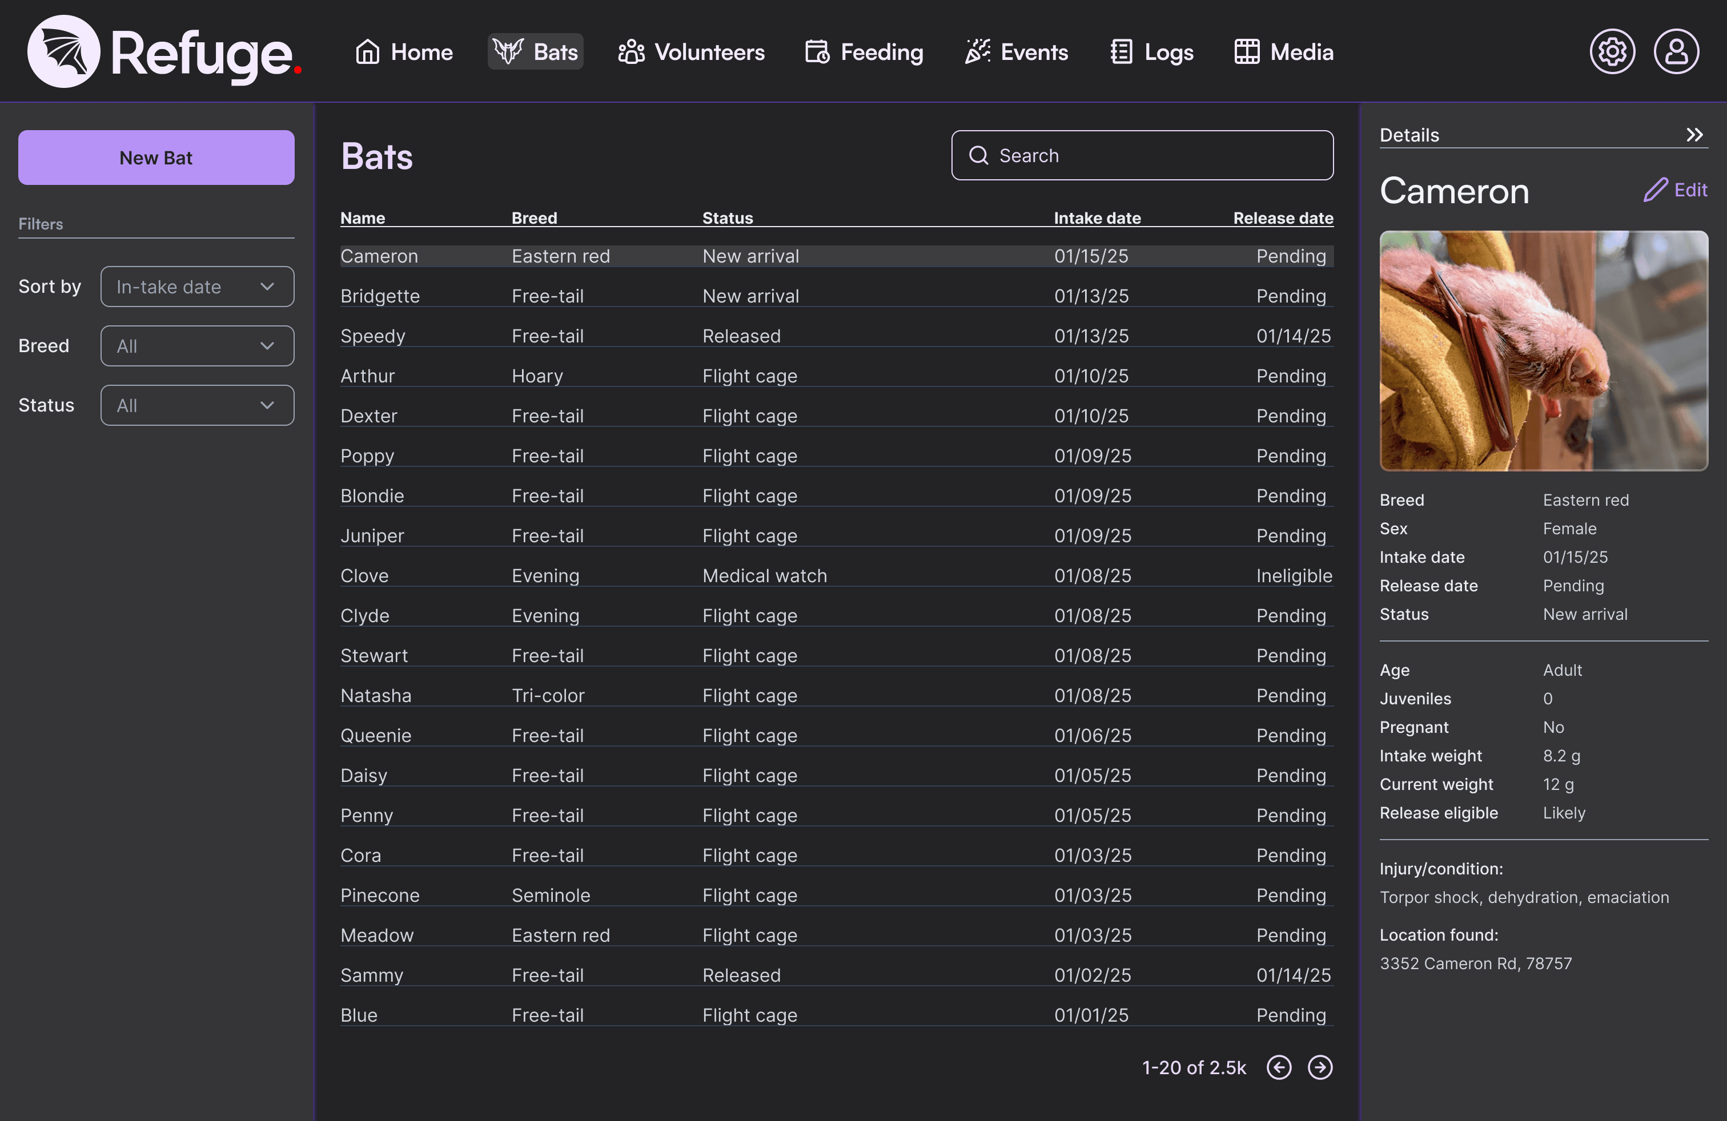This screenshot has width=1727, height=1121.
Task: Expand the Status filter dropdown
Action: [x=196, y=405]
